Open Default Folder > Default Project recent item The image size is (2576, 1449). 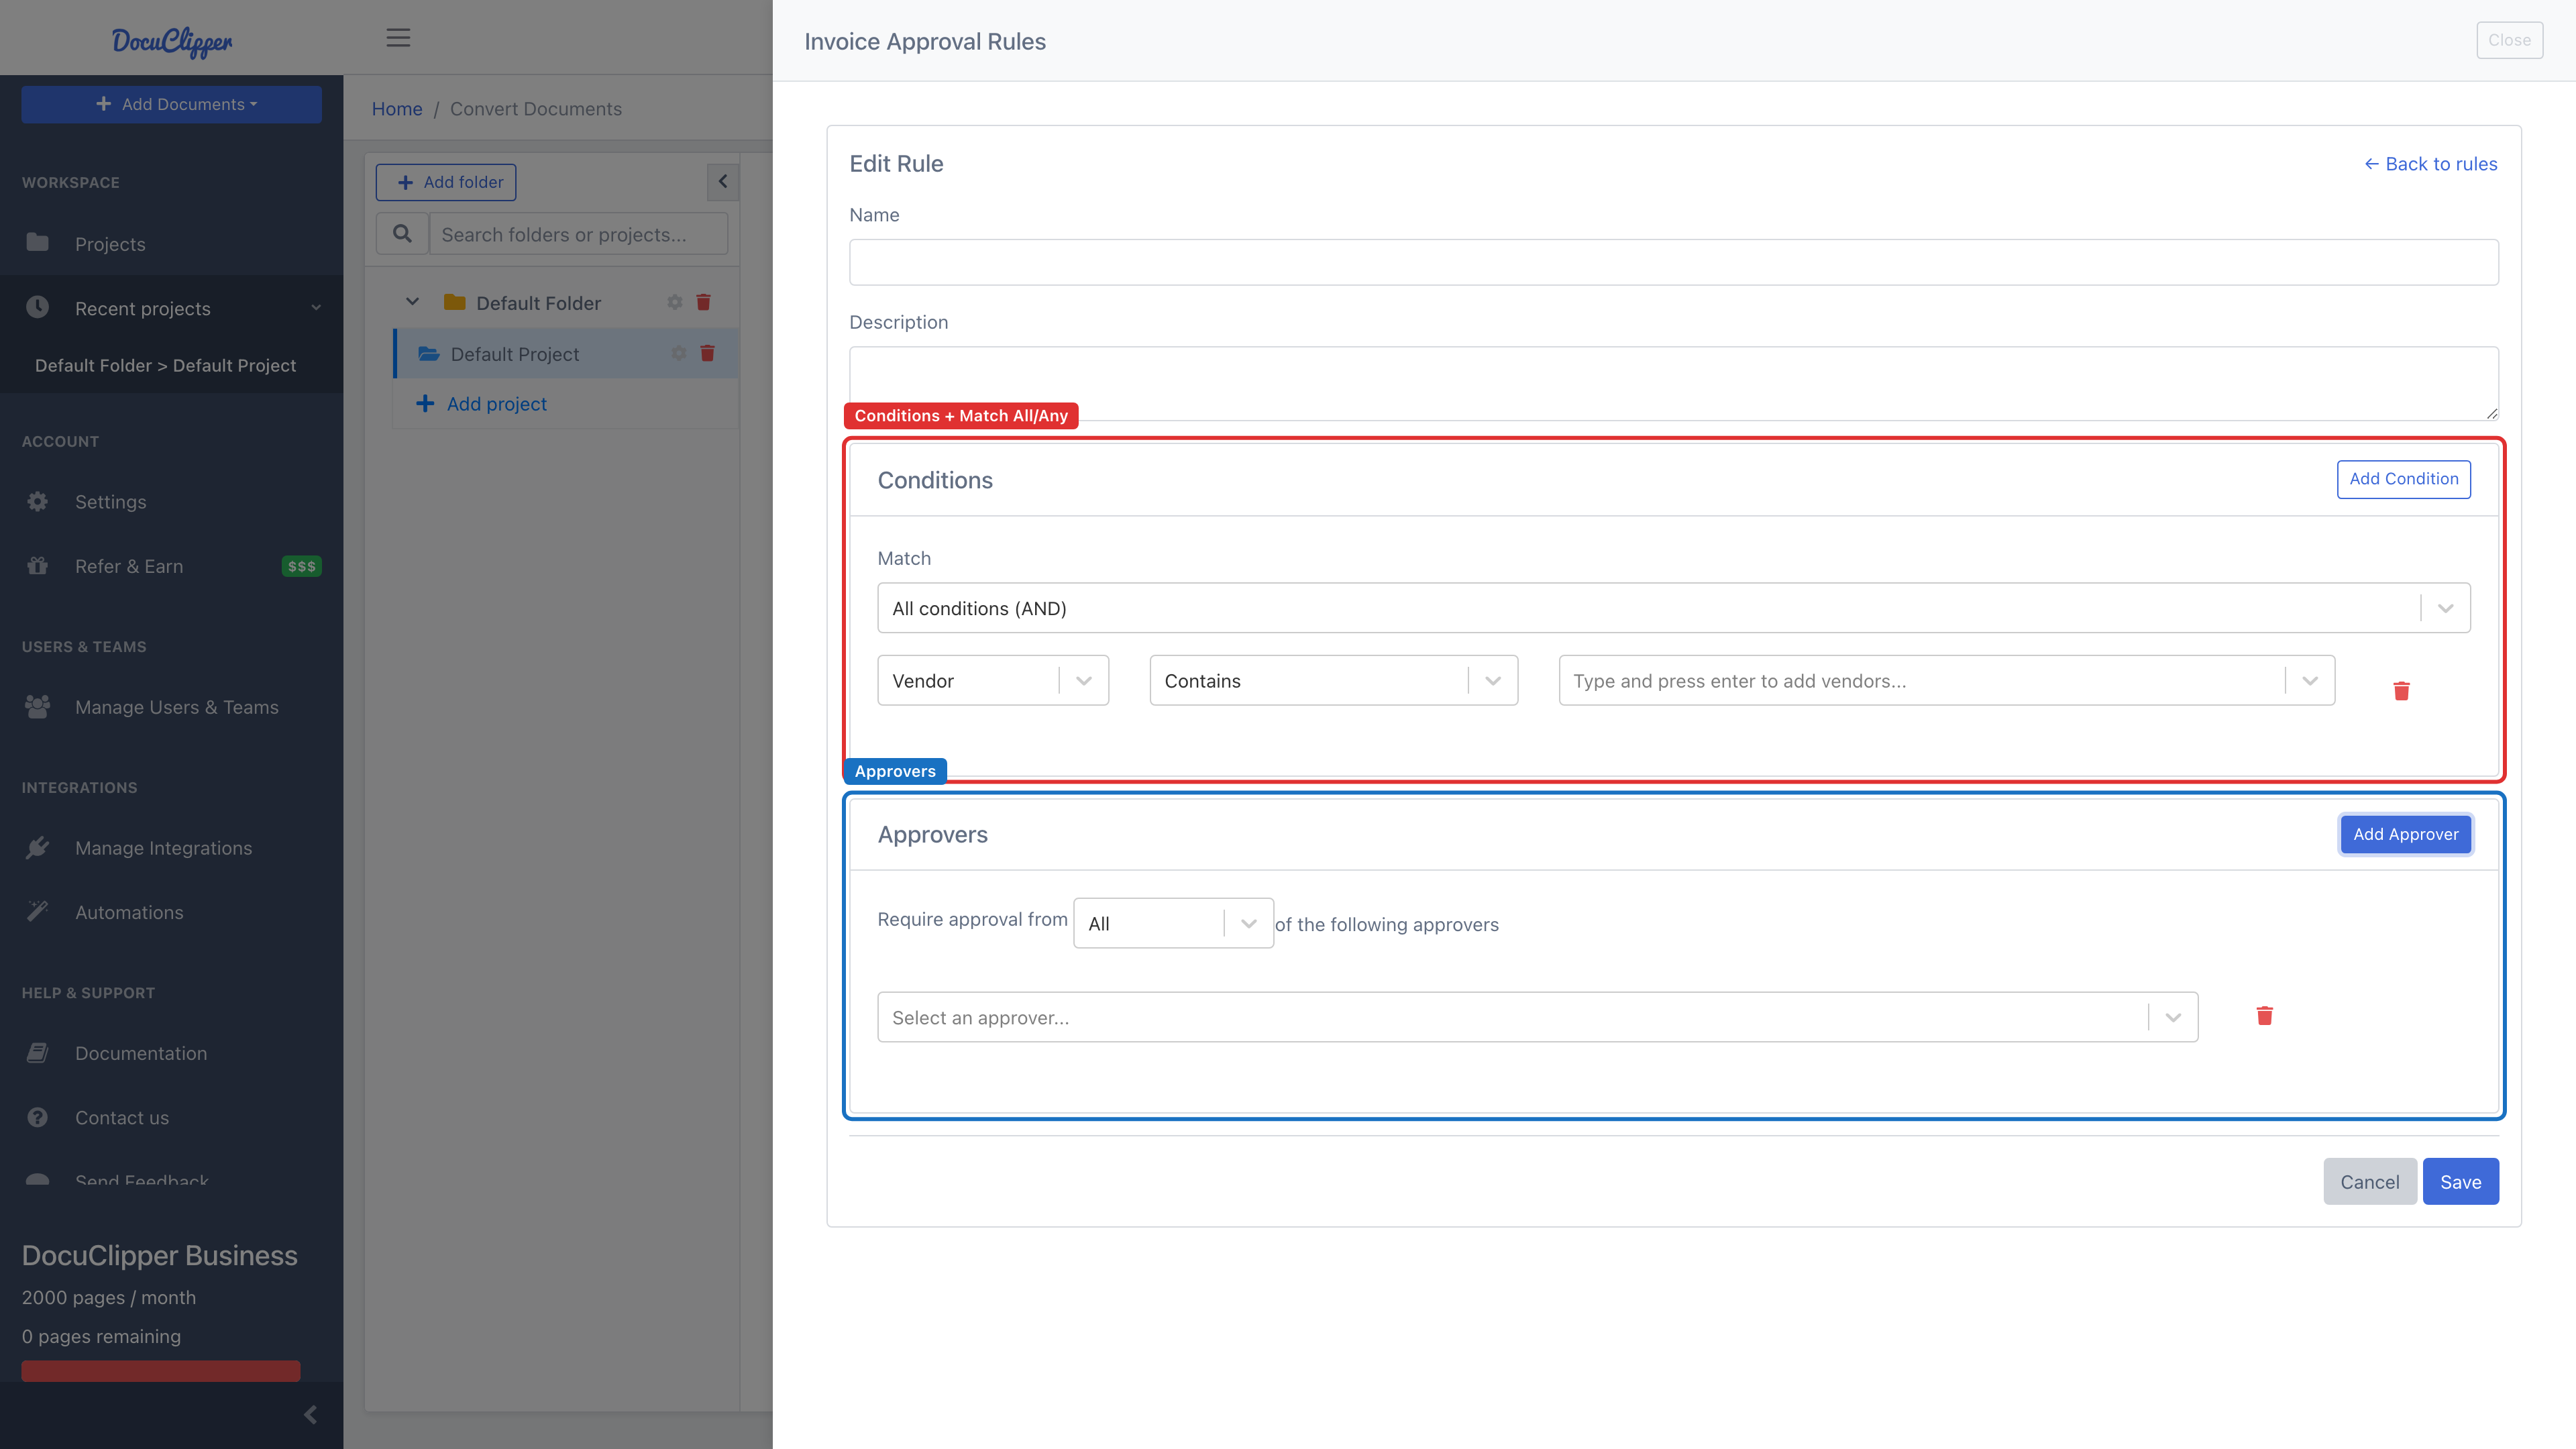coord(165,365)
